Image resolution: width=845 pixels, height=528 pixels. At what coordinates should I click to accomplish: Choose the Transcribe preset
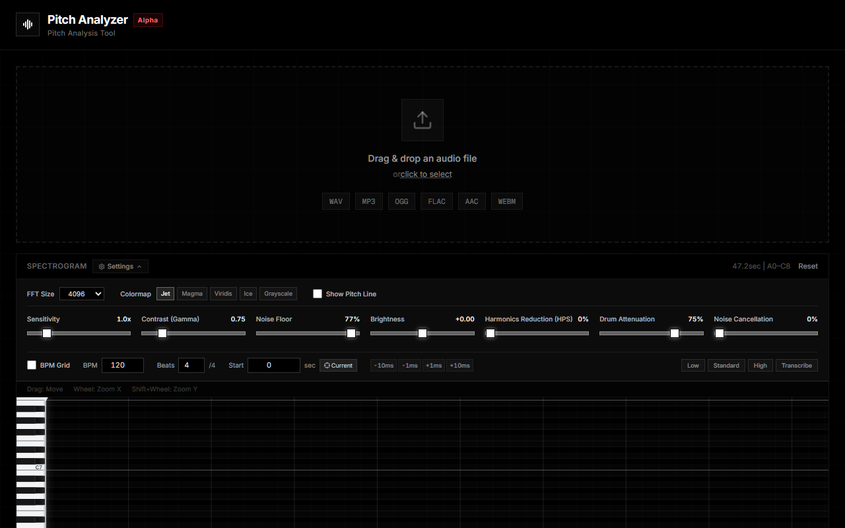797,366
